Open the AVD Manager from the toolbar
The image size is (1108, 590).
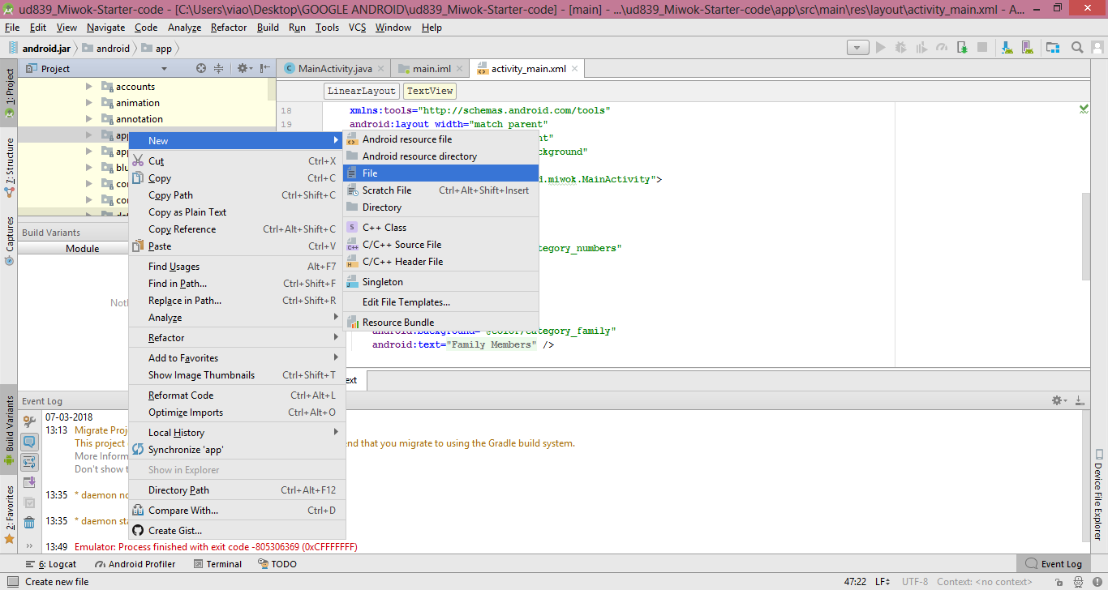[1027, 48]
